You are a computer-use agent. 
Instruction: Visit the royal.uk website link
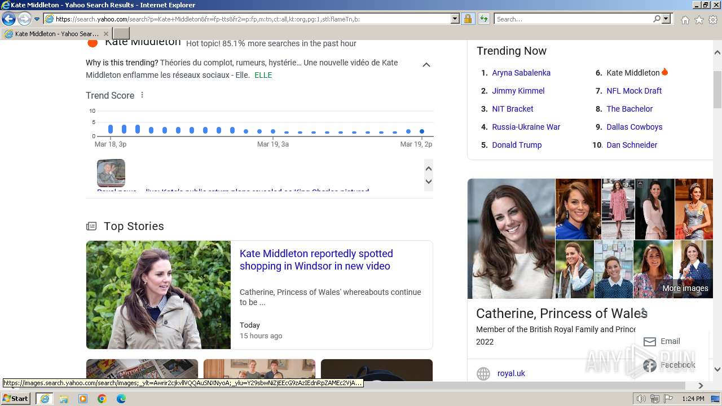(511, 373)
